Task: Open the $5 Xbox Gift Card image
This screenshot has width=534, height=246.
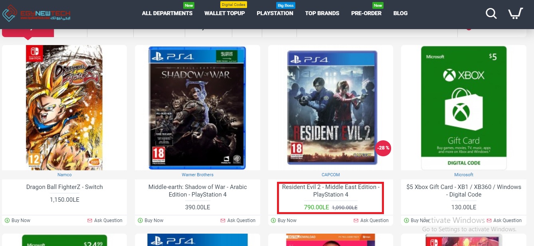Action: [464, 108]
